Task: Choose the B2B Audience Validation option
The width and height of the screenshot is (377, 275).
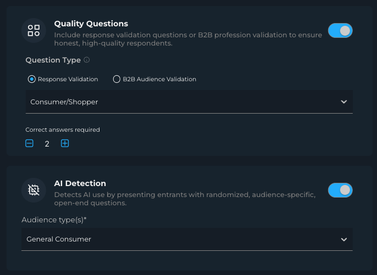Action: (x=117, y=79)
